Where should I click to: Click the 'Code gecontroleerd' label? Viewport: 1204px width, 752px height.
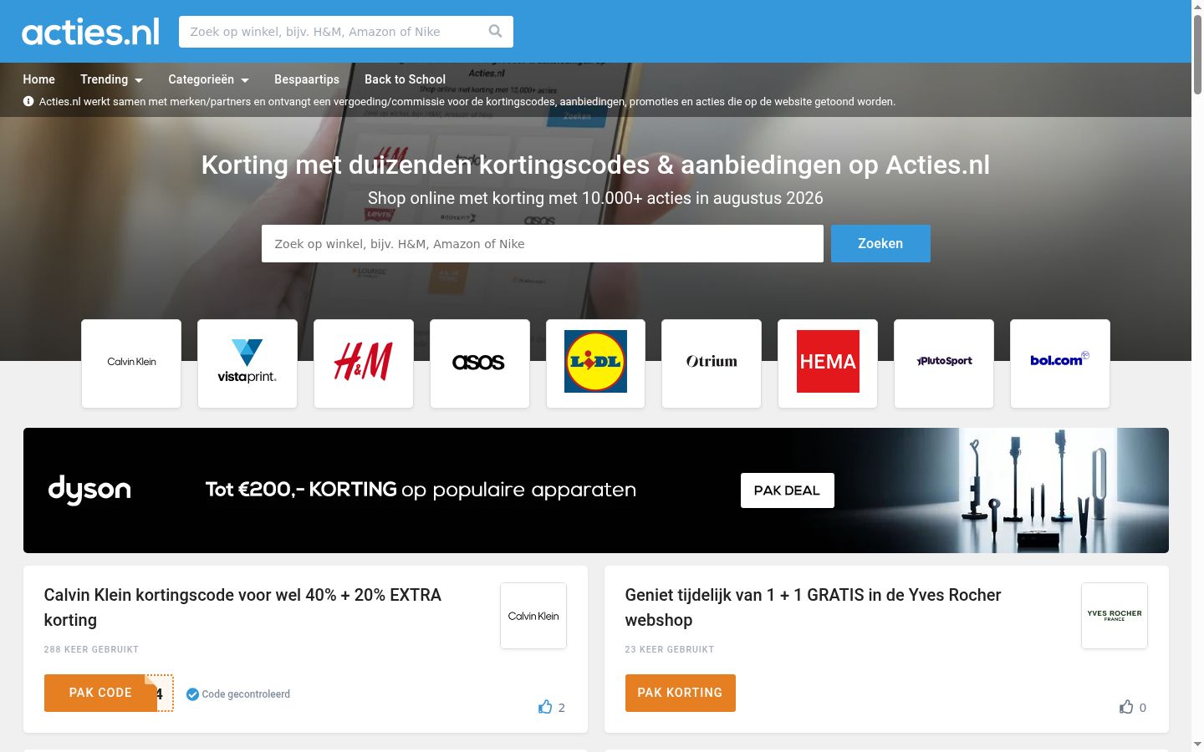(246, 694)
